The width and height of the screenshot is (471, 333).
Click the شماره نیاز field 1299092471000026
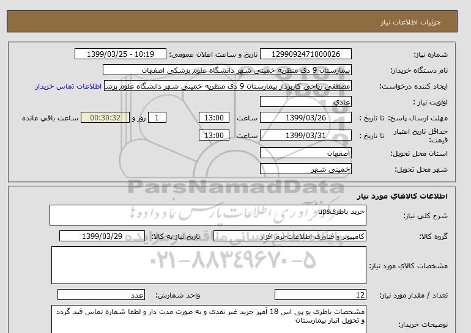coord(305,54)
